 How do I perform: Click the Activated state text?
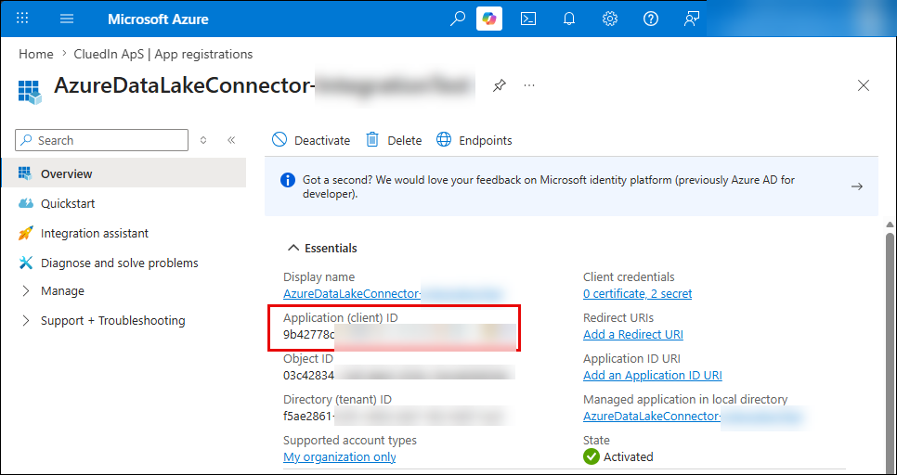click(628, 456)
